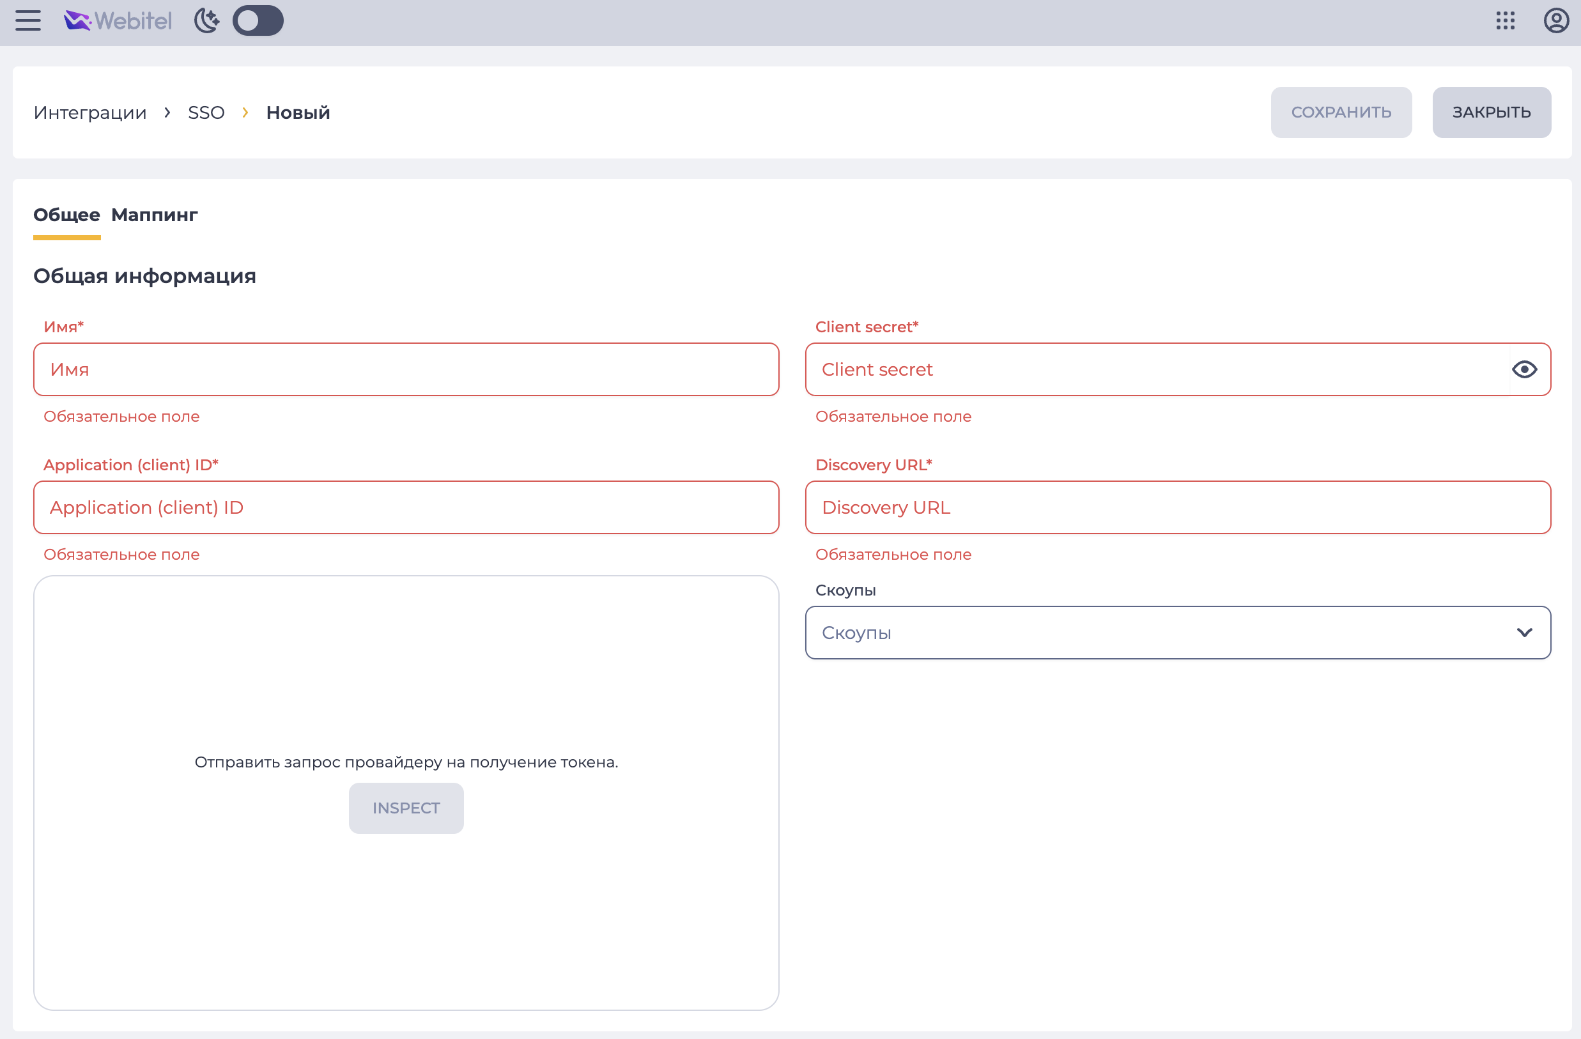Select the Общее tab
Viewport: 1581px width, 1039px height.
[x=66, y=215]
